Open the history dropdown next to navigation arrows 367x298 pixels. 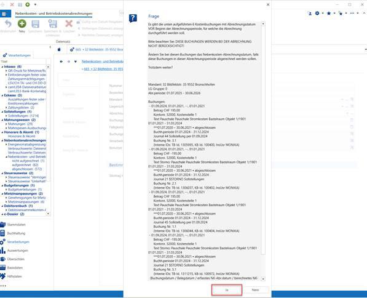point(76,62)
